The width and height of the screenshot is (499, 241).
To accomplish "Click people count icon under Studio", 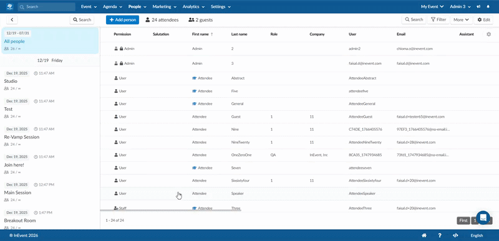I will (6, 88).
